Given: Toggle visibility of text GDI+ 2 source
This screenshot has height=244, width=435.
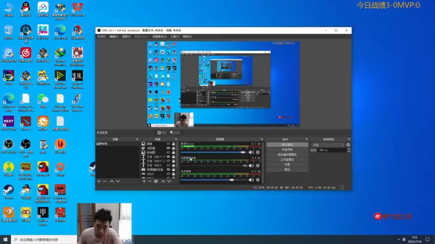Looking at the screenshot, I should click(168, 161).
